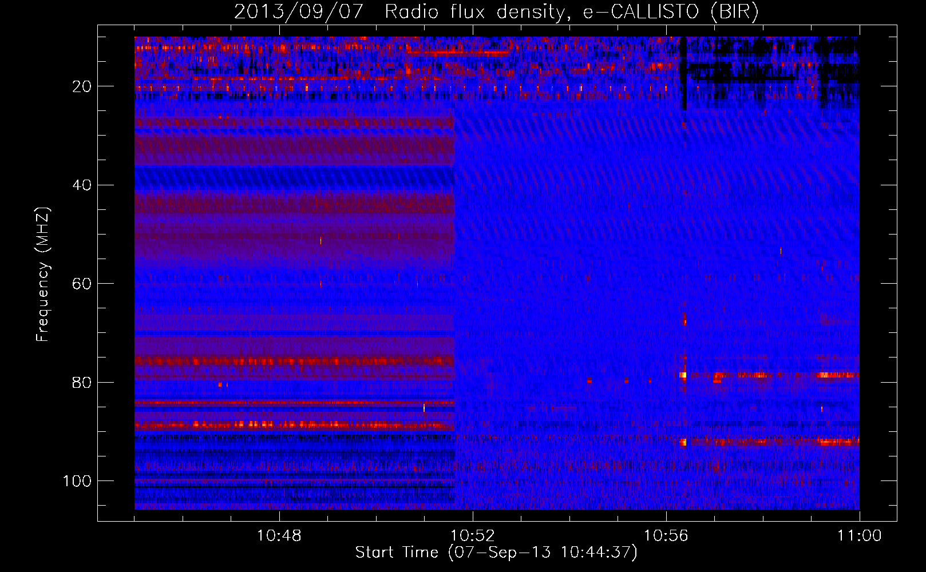Click the plot title with date 2013/09/07
The height and width of the screenshot is (572, 926).
point(496,11)
